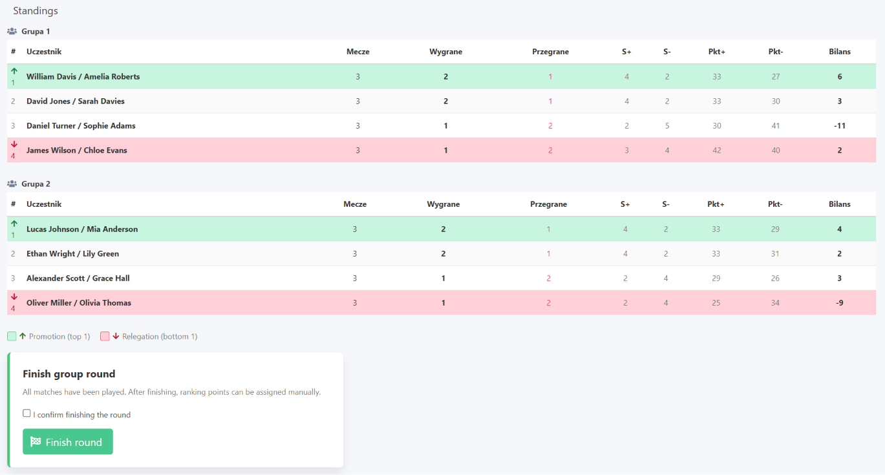Click the Grupa 2 title text
The height and width of the screenshot is (475, 885).
click(36, 184)
